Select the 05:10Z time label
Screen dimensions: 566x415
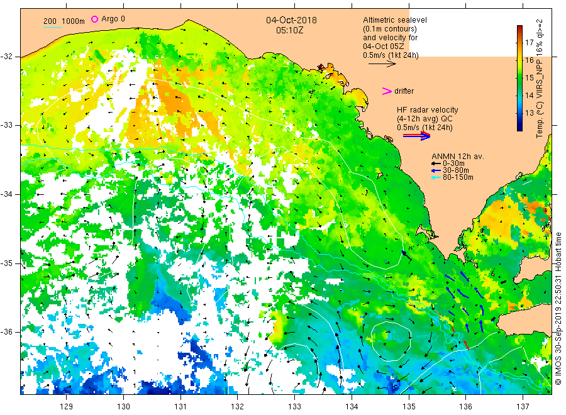click(x=289, y=30)
